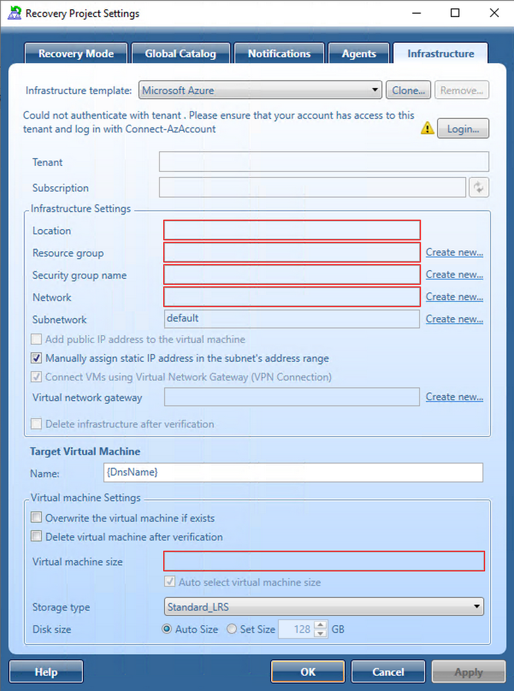This screenshot has height=691, width=514.
Task: Check Delete infrastructure after verification
Action: [36, 424]
